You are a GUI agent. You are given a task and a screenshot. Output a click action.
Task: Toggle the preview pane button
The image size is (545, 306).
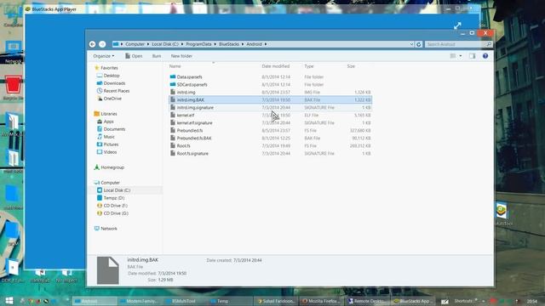pyautogui.click(x=472, y=56)
